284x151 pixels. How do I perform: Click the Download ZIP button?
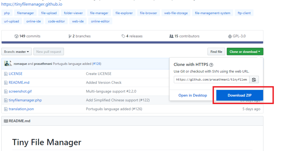pos(240,95)
